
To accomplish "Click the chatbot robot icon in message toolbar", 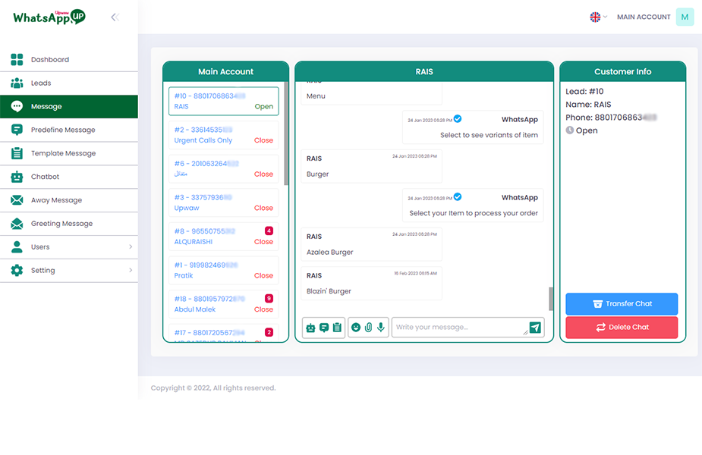I will point(310,328).
